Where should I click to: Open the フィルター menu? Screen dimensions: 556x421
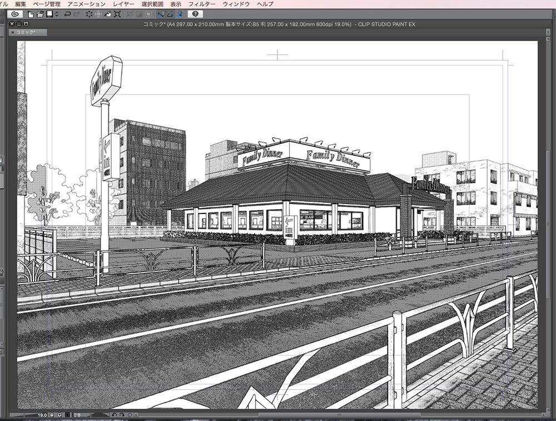tap(202, 4)
